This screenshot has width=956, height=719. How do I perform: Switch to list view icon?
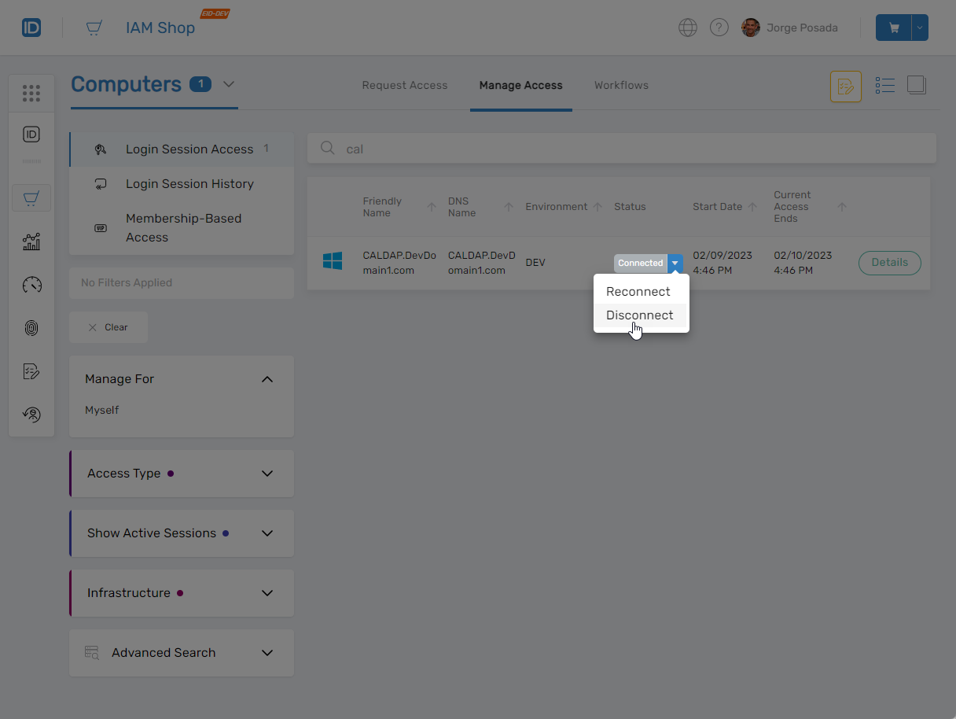point(885,86)
